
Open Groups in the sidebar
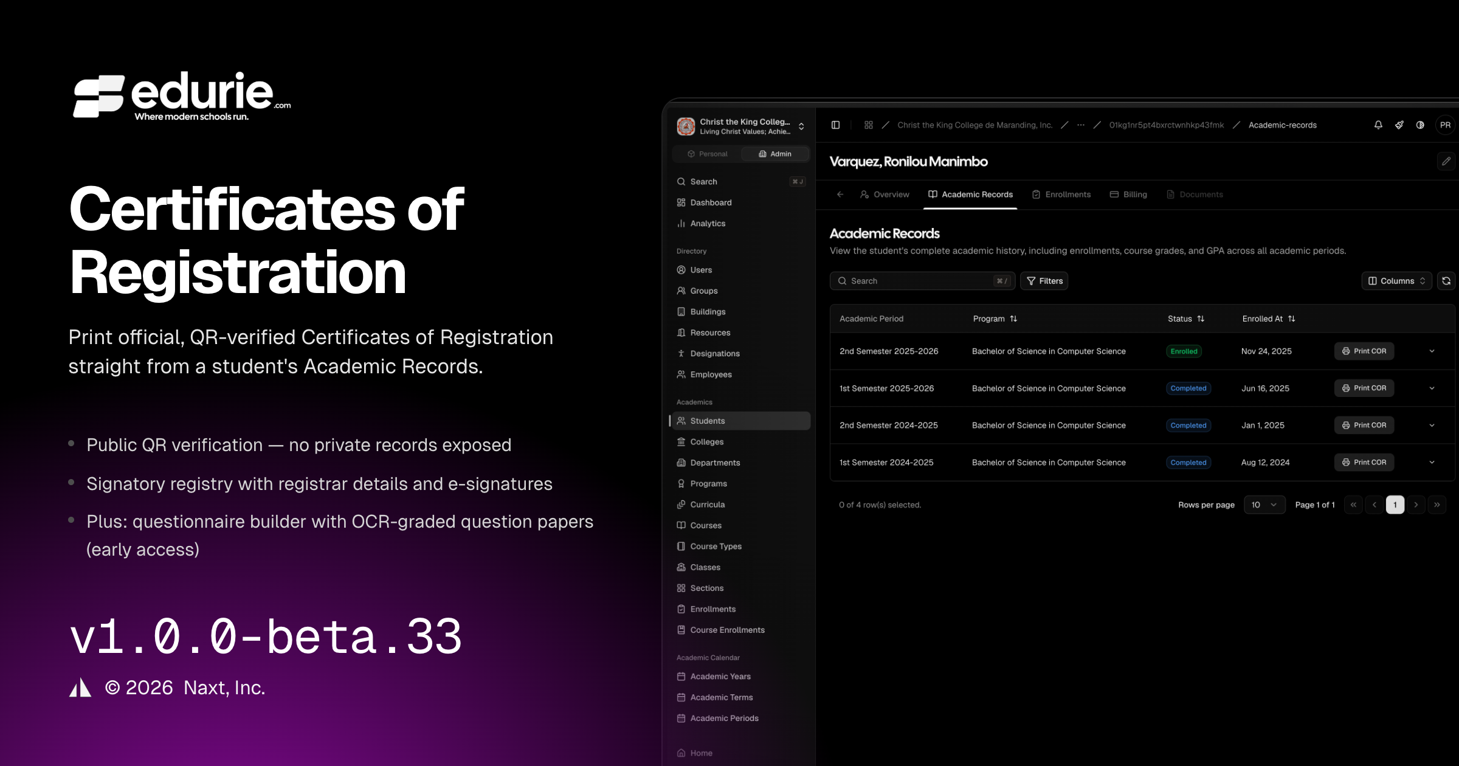click(x=741, y=291)
